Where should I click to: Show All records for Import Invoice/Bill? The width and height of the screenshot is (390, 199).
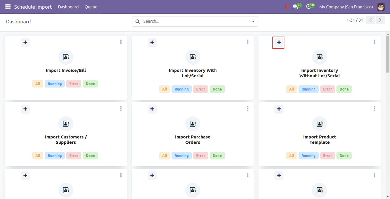pyautogui.click(x=38, y=84)
